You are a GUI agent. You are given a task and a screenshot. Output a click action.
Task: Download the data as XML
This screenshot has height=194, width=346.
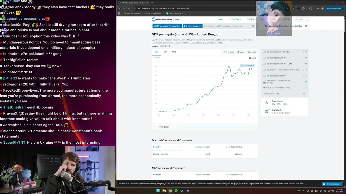tap(279, 104)
